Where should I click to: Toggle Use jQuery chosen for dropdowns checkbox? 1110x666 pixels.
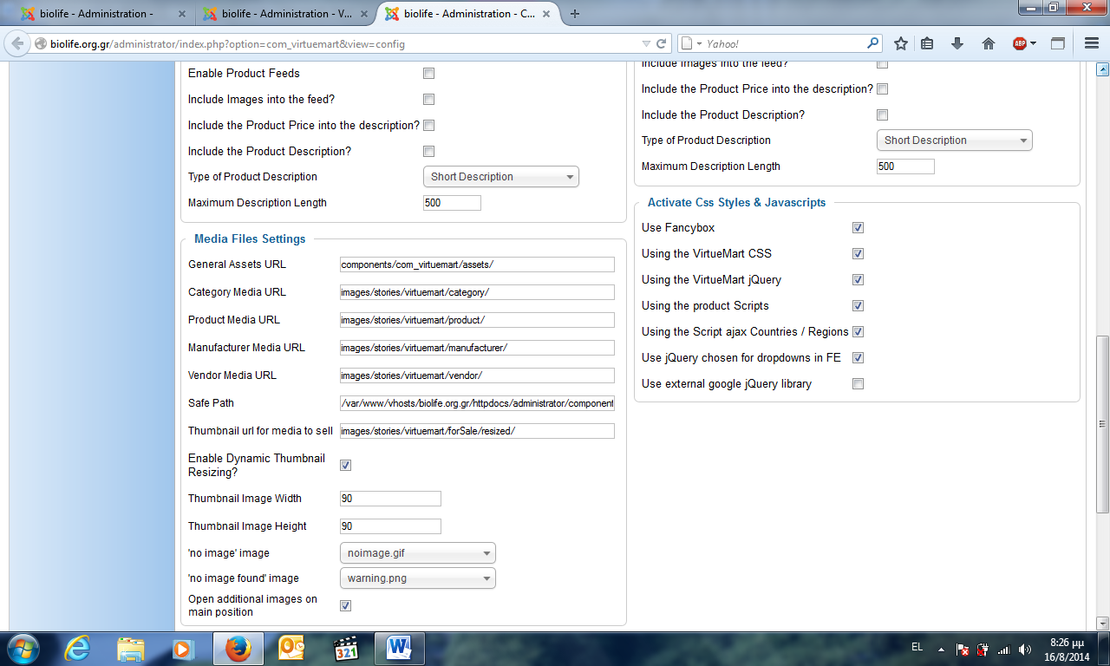[x=858, y=358]
